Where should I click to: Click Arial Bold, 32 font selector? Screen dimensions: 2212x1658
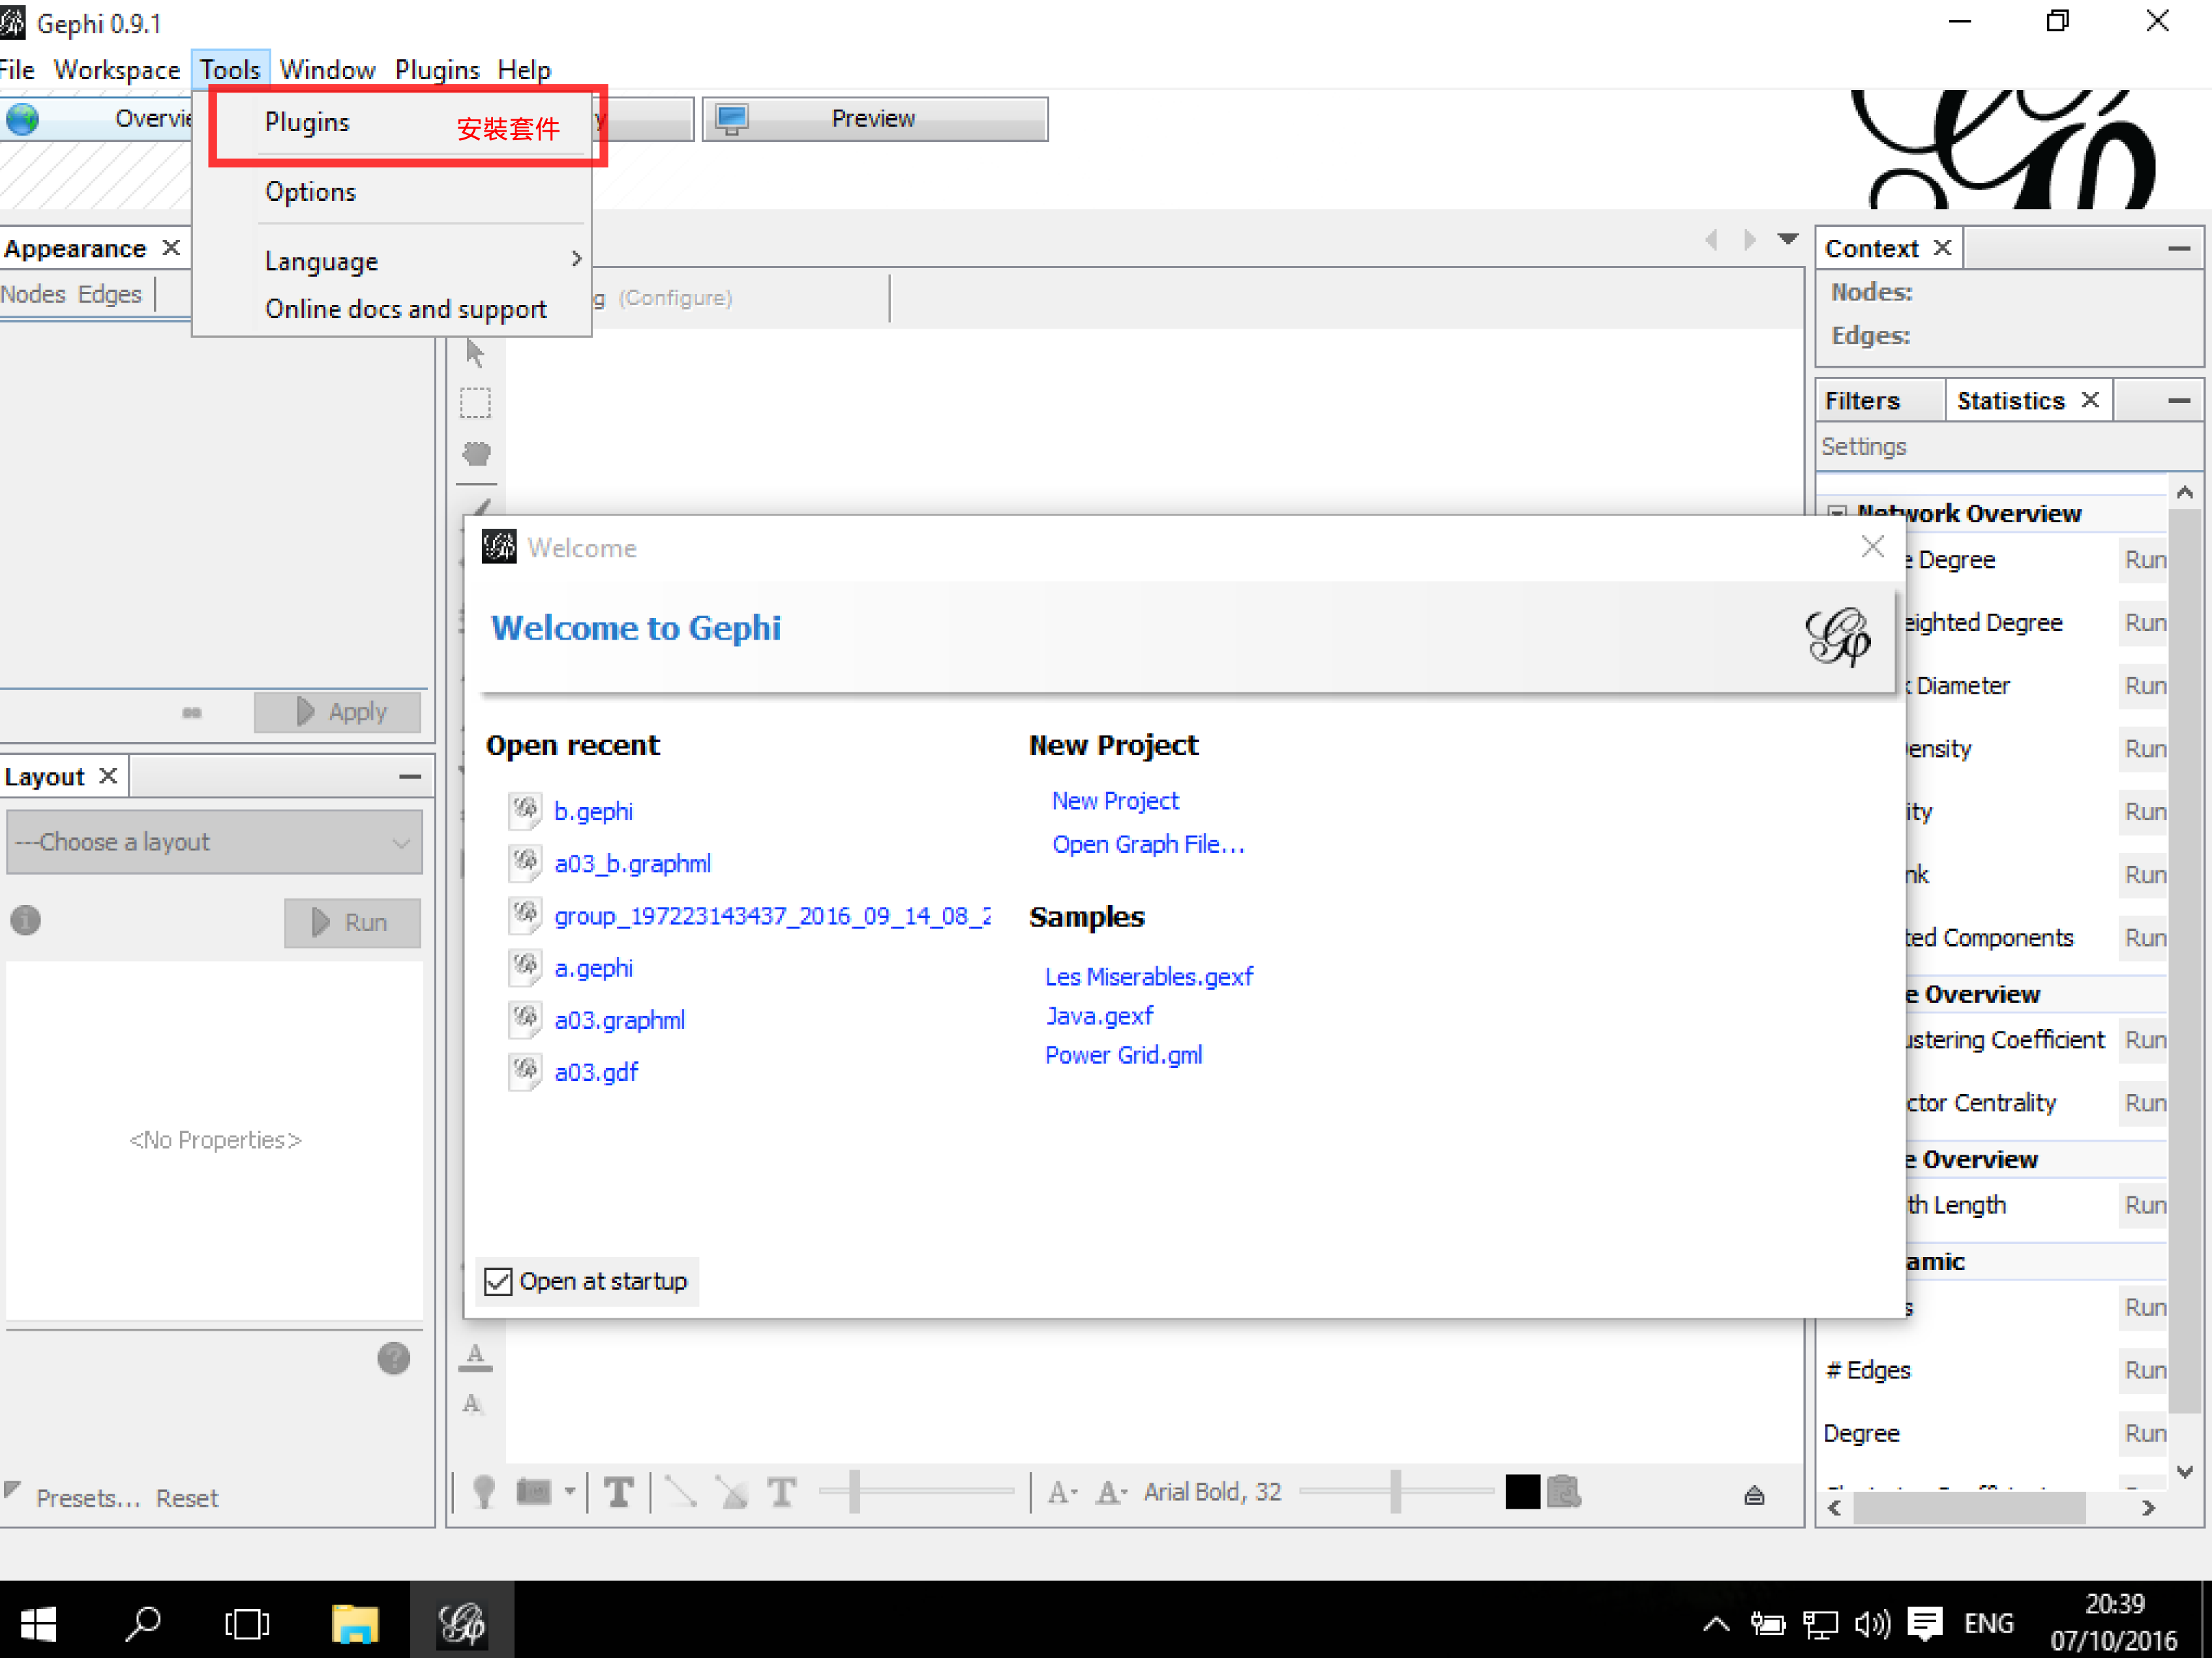point(1212,1492)
